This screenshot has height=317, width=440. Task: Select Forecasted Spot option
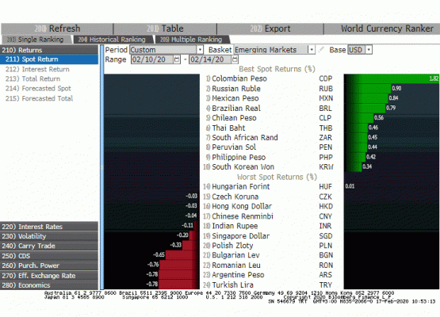[38, 89]
